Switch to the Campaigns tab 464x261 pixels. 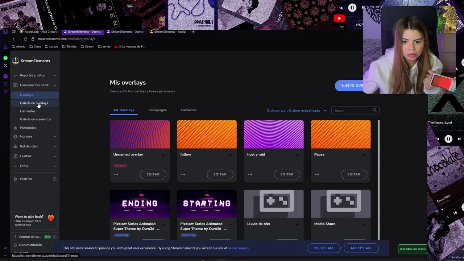click(x=157, y=110)
